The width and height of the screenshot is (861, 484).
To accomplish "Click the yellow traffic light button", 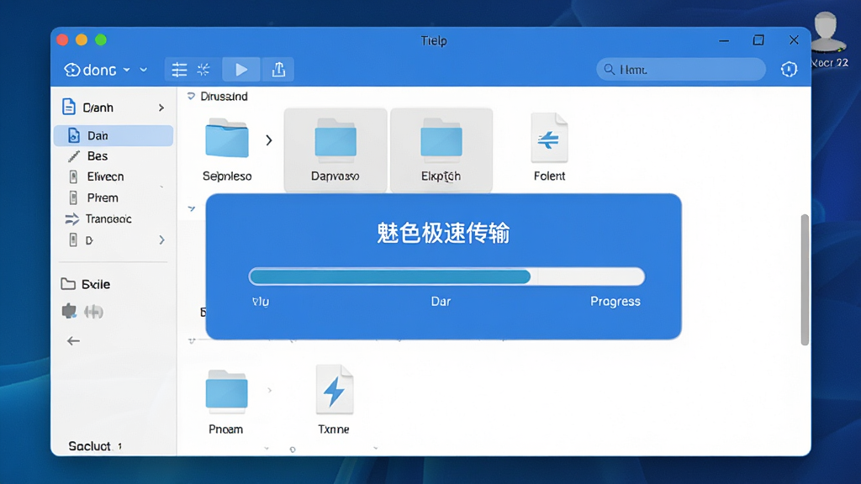I will click(x=82, y=39).
